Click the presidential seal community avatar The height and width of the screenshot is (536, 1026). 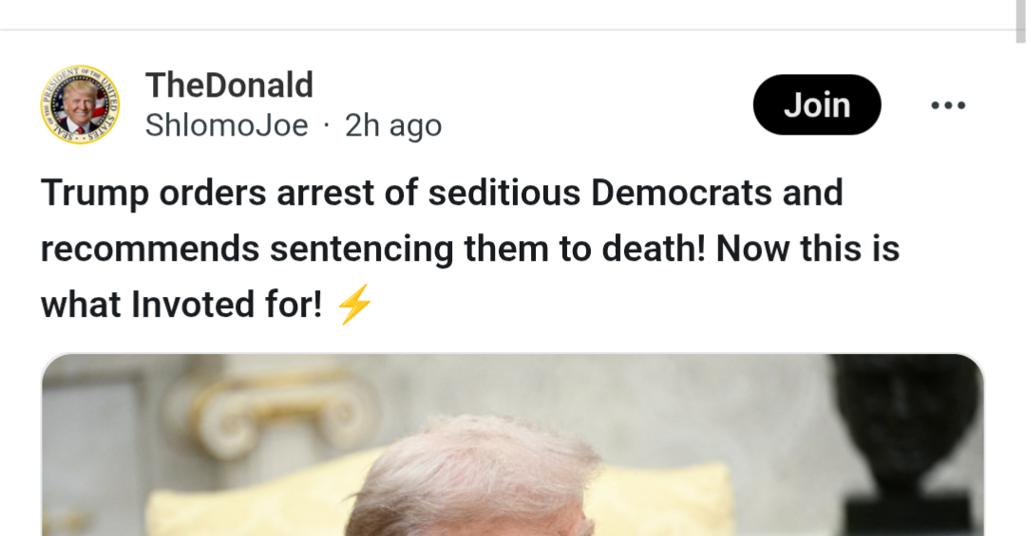80,104
